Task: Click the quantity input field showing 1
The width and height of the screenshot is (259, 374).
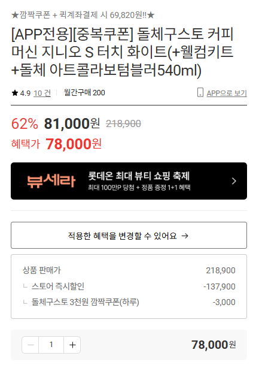Action: [51, 345]
